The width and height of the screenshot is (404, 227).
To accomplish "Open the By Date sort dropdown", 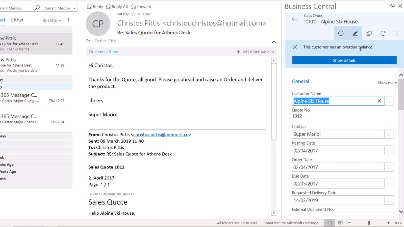I will 52,20.
